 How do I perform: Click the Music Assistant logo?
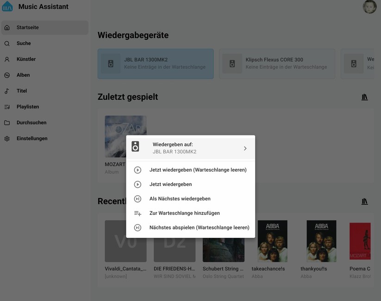[x=7, y=6]
